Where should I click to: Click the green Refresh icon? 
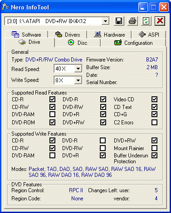[146, 21]
